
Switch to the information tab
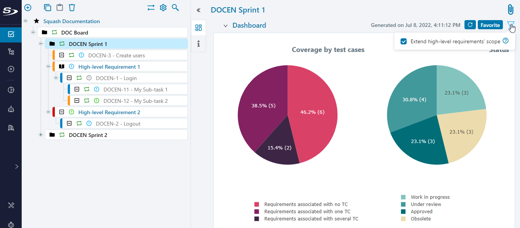[199, 44]
